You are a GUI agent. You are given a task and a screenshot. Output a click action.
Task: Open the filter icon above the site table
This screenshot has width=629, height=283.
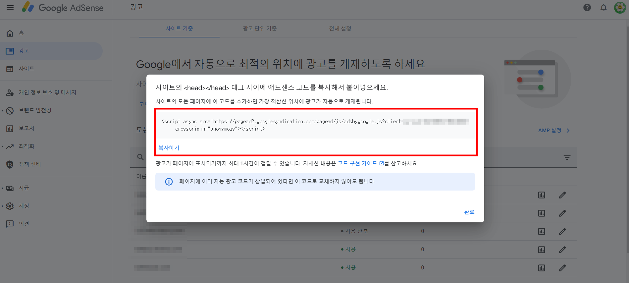pos(567,157)
